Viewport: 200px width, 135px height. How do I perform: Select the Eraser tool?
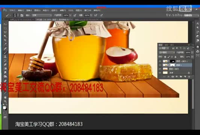click(x=5, y=64)
